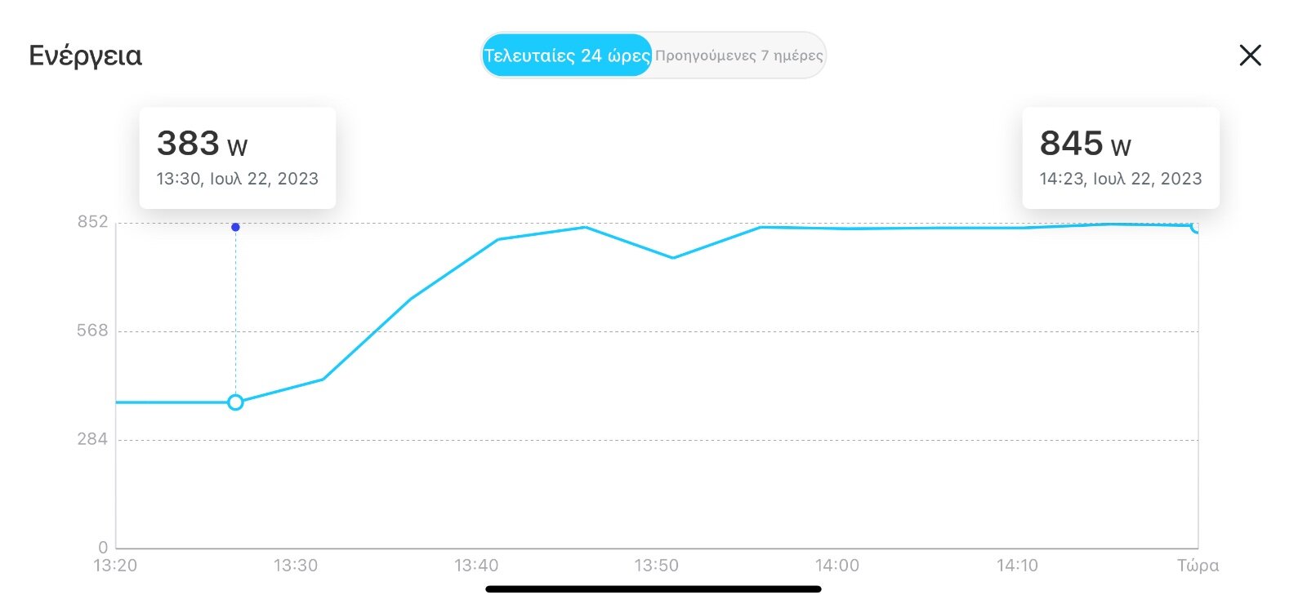Click the 14:00 time axis label

pyautogui.click(x=837, y=566)
